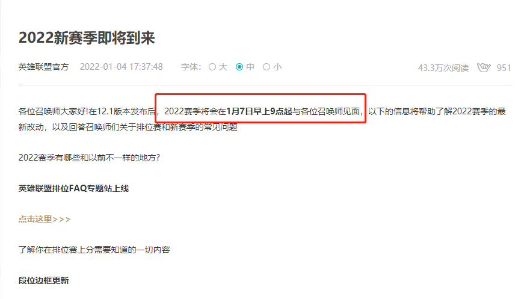
Task: Click the 字体: label
Action: [191, 67]
